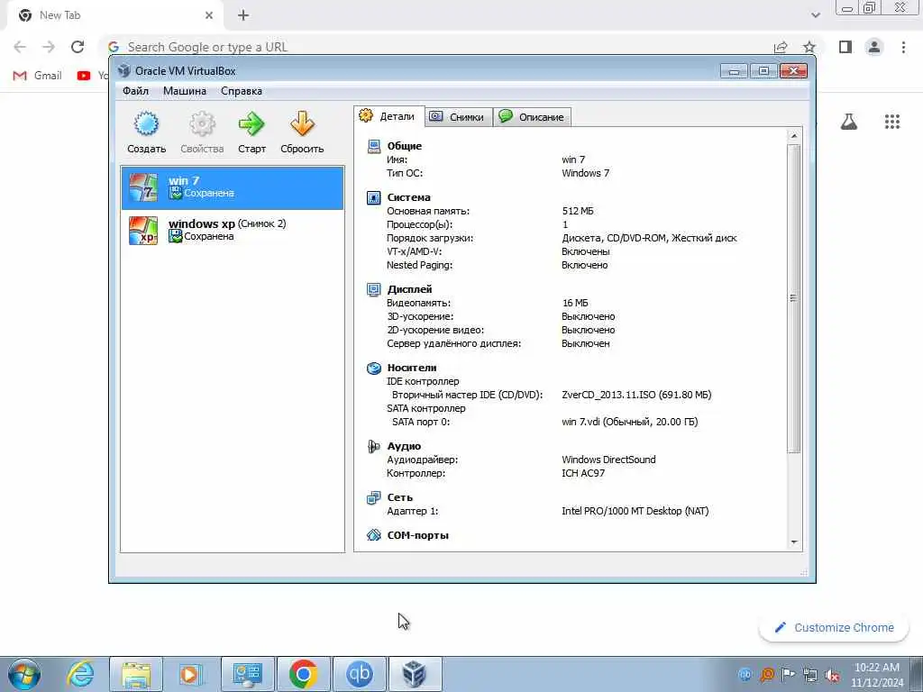Switch to the Описание tab
Viewport: 923px width, 692px height.
tap(532, 116)
